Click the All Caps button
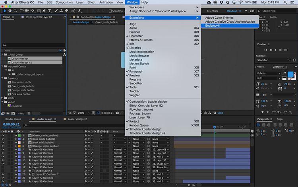This screenshot has height=187, width=298. point(274,112)
